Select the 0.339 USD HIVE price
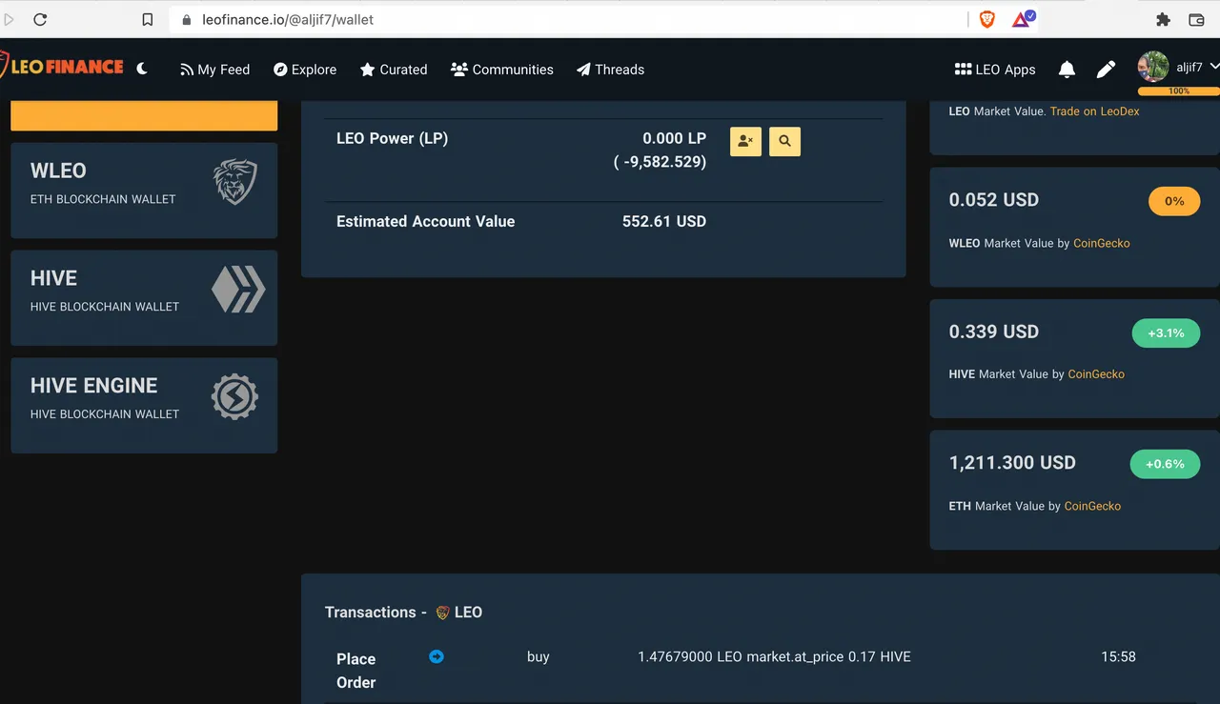The width and height of the screenshot is (1220, 704). click(x=994, y=332)
